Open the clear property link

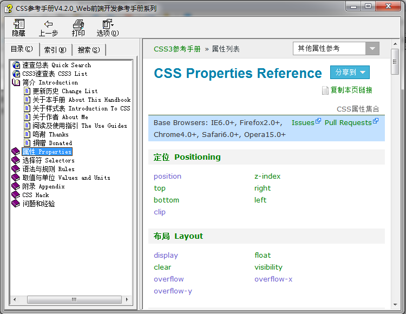pyautogui.click(x=162, y=267)
